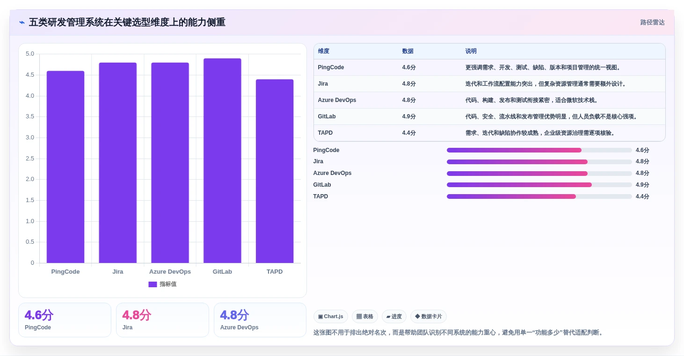
Task: Click the 进度 tag
Action: pyautogui.click(x=394, y=317)
